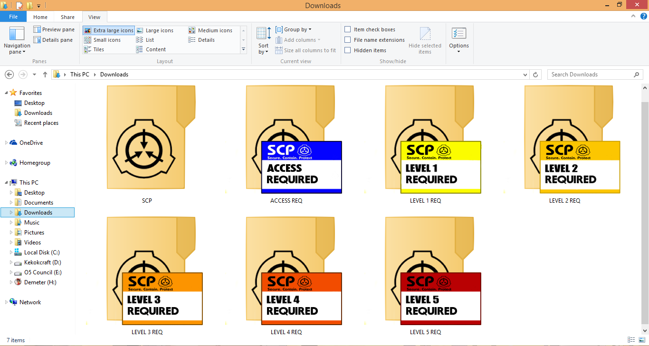
Task: Click This PC in the address bar
Action: (79, 75)
